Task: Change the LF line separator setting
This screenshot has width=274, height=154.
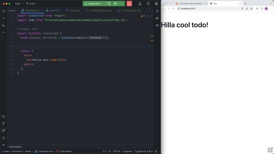Action: click(x=110, y=151)
